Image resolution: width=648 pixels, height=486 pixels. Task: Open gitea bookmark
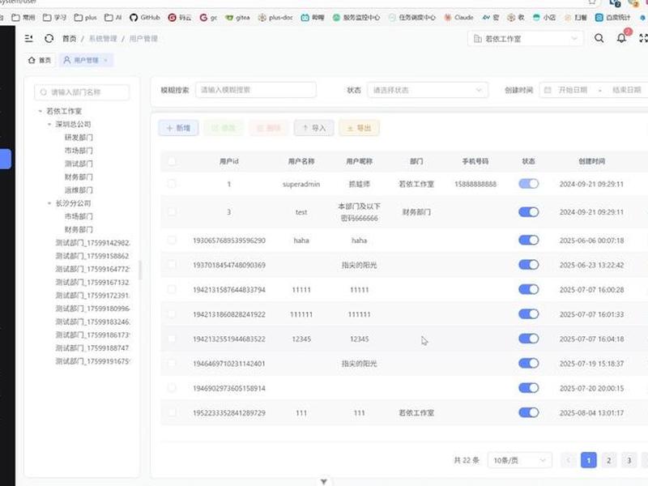pos(237,17)
